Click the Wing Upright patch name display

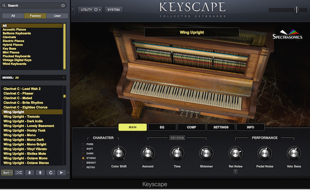click(x=192, y=32)
